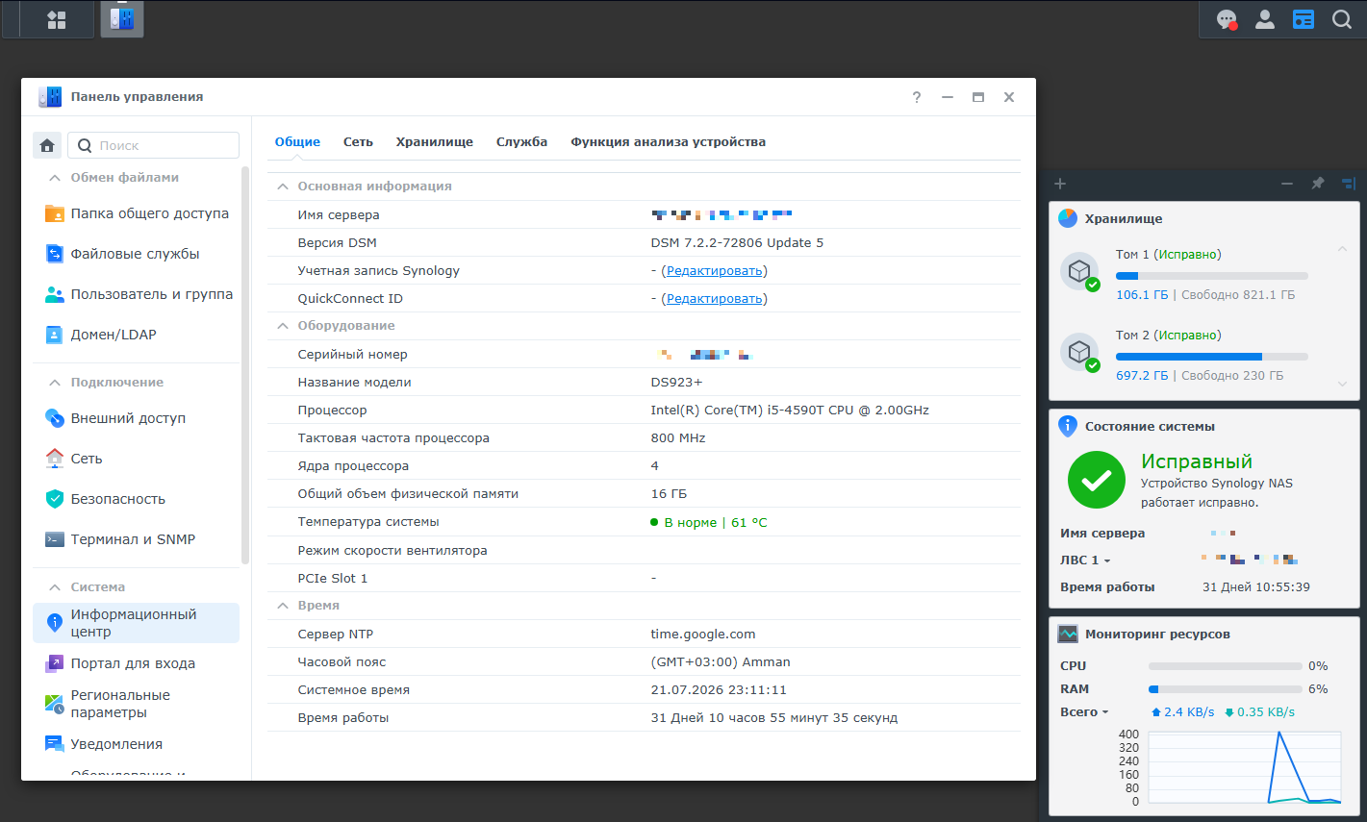Screen dimensions: 1367x822
Task: Click the DSM 7.2.2-72806 Update 5 value
Action: pos(737,243)
